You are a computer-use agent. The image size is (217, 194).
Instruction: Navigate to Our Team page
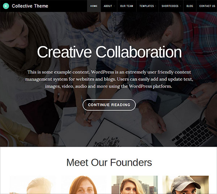coord(127,6)
